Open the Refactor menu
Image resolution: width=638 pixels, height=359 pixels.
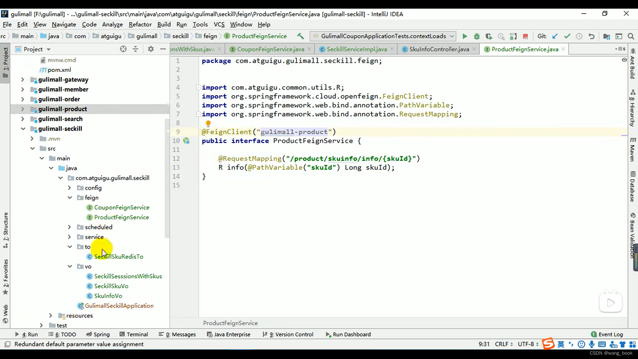point(140,24)
